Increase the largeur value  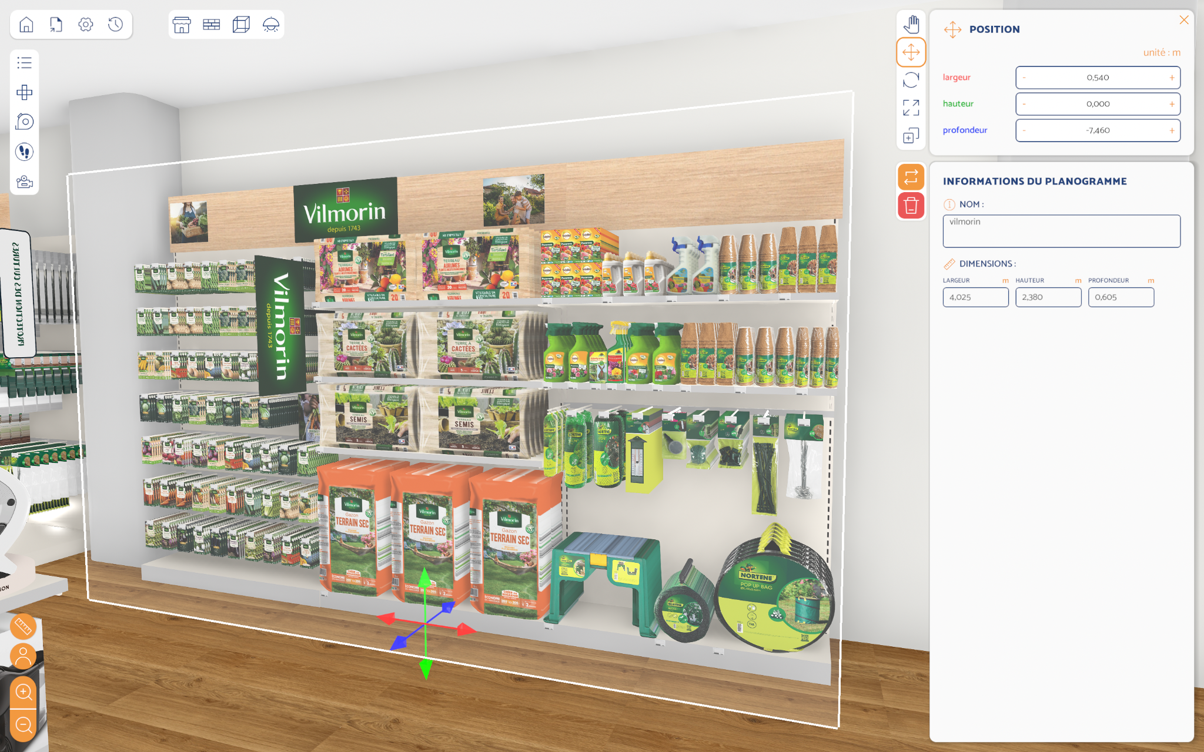click(1172, 78)
